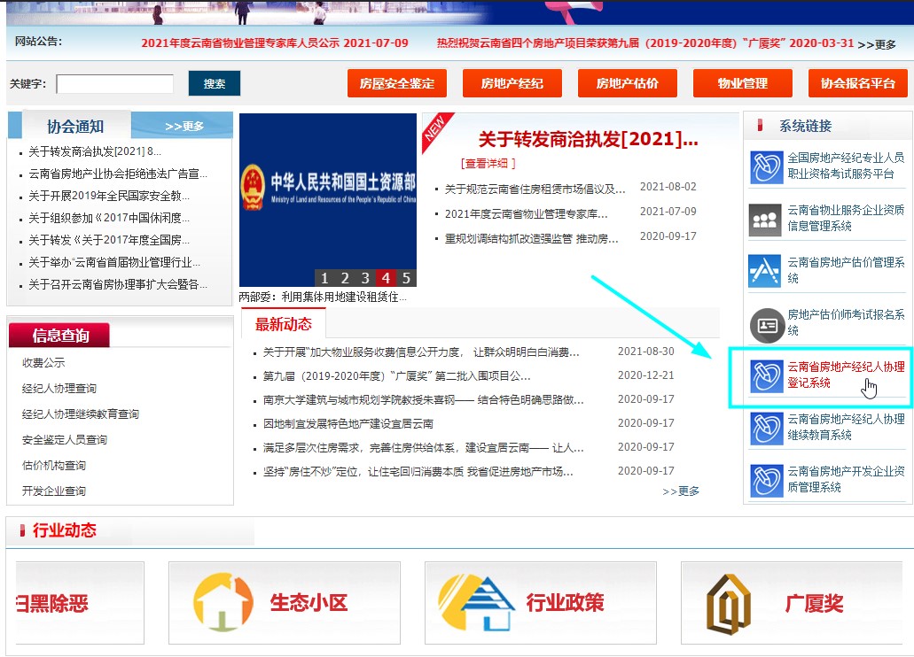The image size is (914, 657).
Task: Open announcement about 广厦奖 2020-03-31
Action: point(645,43)
